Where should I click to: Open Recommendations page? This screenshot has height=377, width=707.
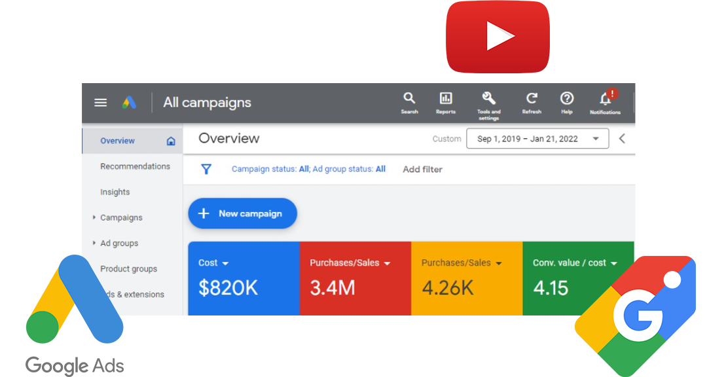tap(135, 166)
